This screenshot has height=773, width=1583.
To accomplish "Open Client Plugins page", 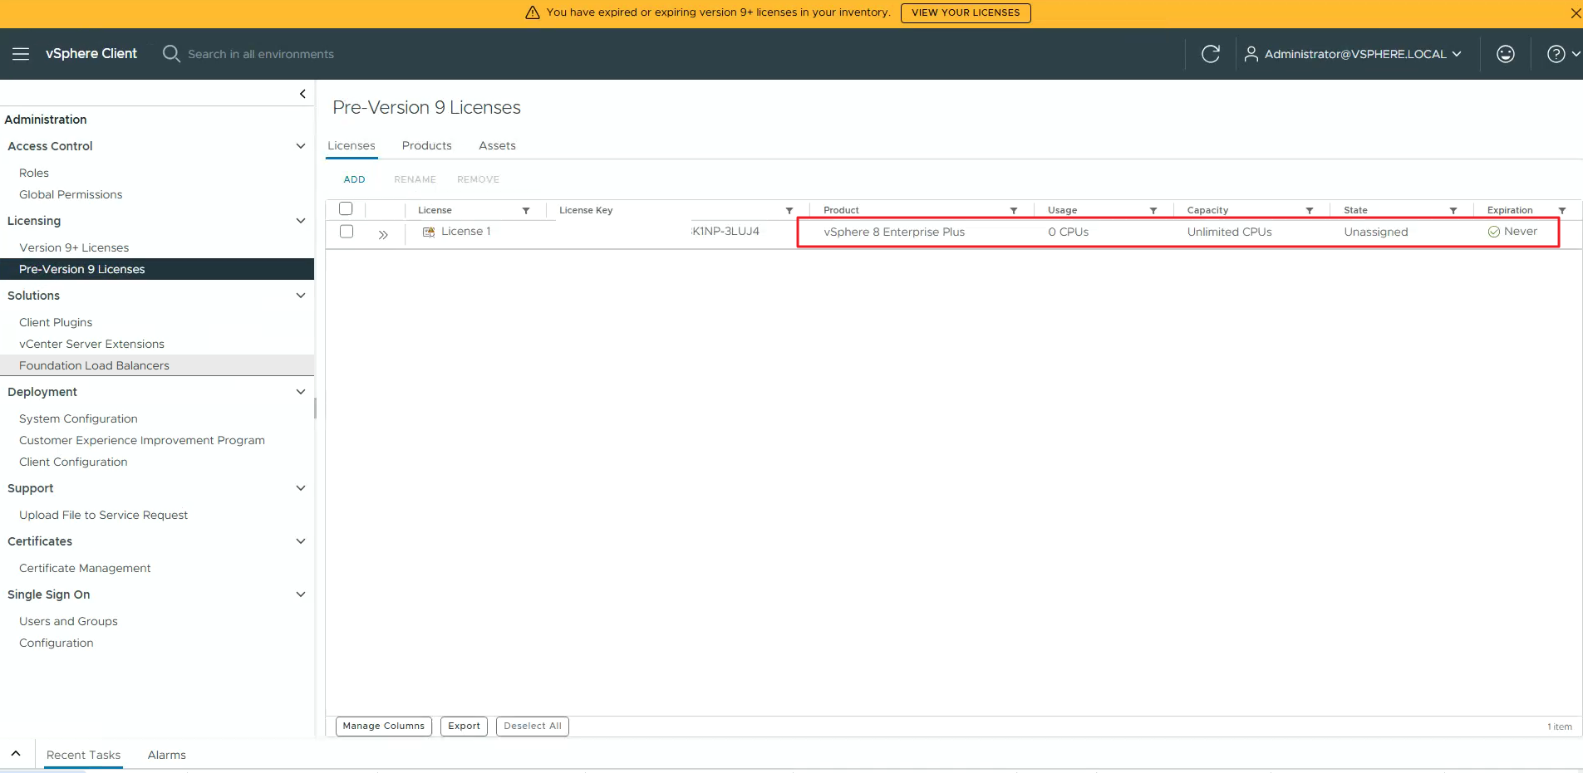I will (56, 322).
